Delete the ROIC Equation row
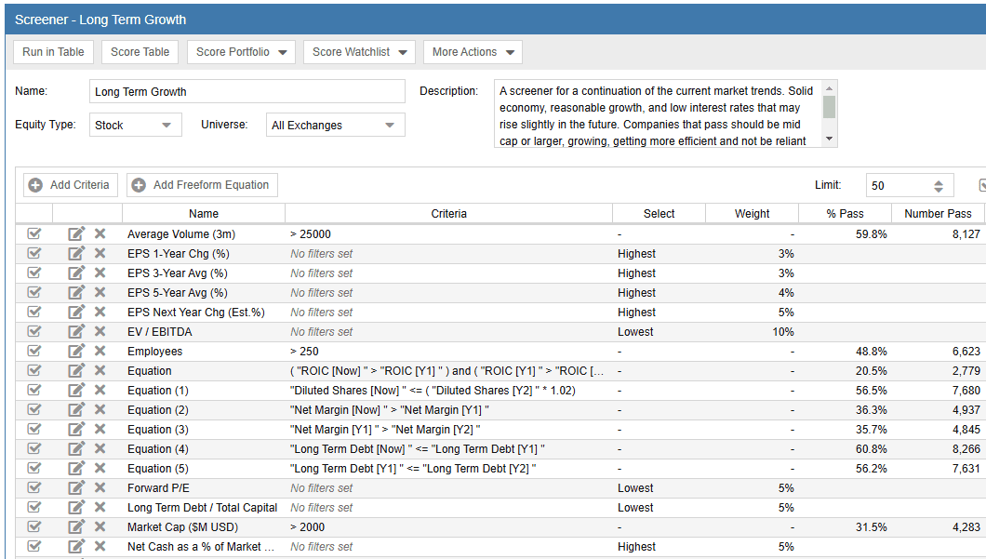986x559 pixels. coord(100,370)
